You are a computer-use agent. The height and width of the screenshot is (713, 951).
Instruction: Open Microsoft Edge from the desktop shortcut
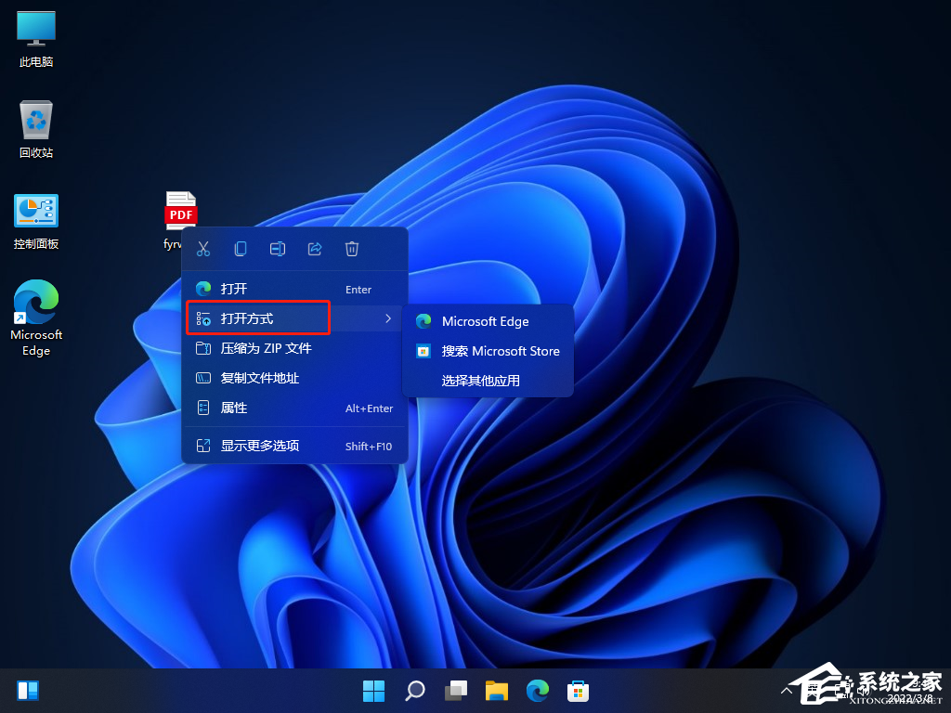point(35,306)
